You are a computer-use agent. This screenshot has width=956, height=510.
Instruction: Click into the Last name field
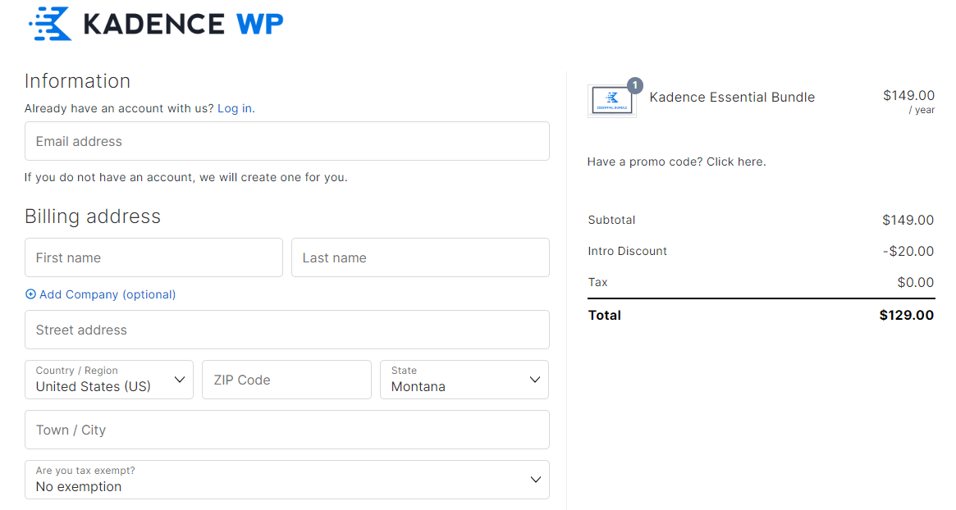tap(421, 257)
